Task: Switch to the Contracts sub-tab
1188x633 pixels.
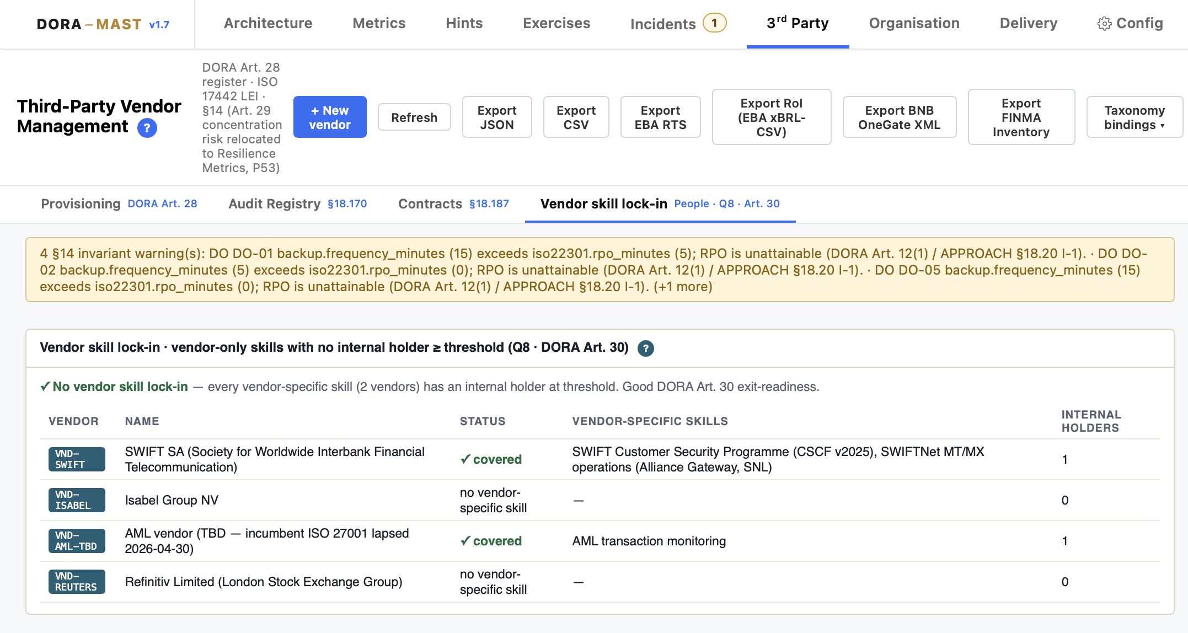Action: click(x=453, y=204)
